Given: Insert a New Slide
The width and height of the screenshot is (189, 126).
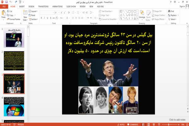Looking at the screenshot, I should tap(25, 16).
